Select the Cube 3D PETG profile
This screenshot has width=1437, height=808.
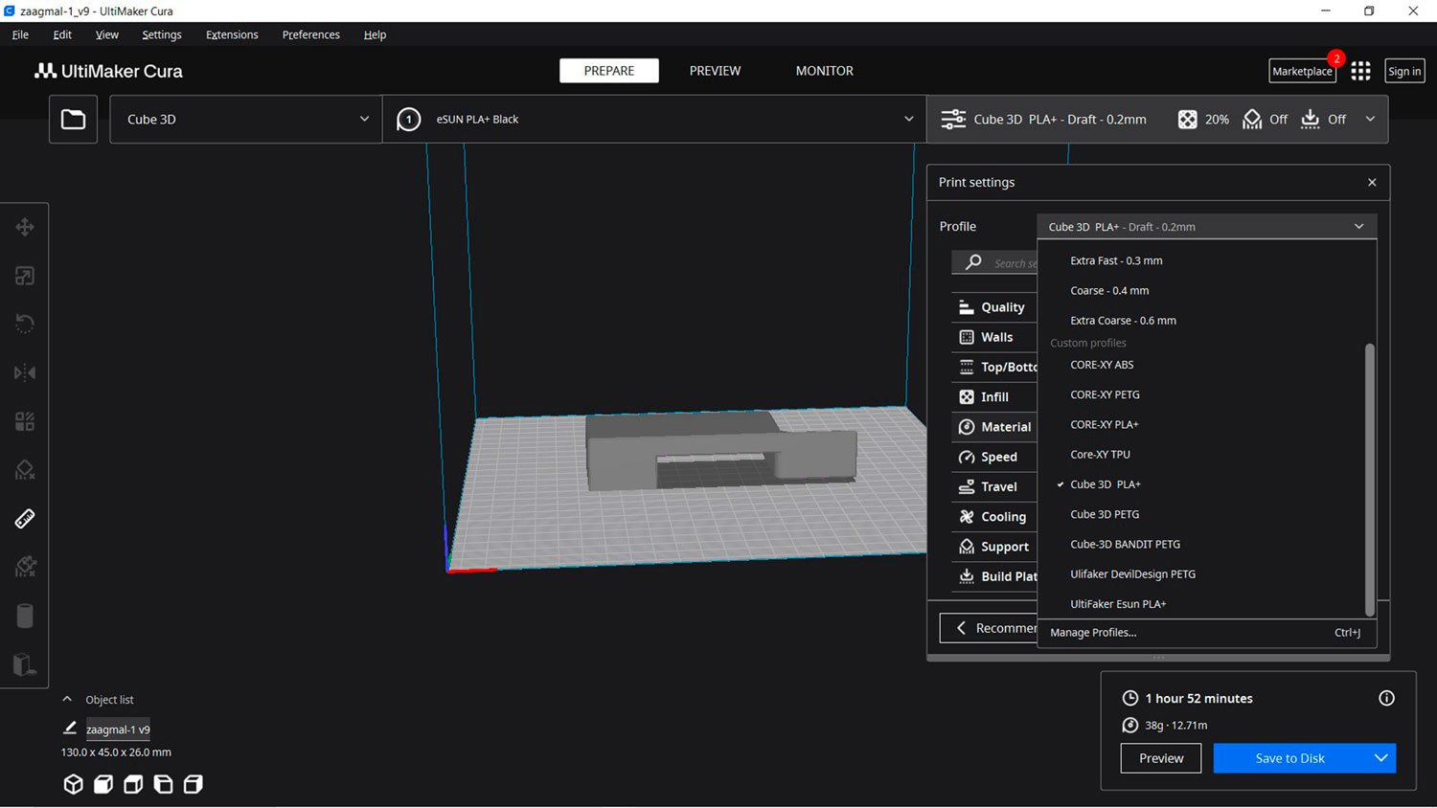click(1105, 514)
